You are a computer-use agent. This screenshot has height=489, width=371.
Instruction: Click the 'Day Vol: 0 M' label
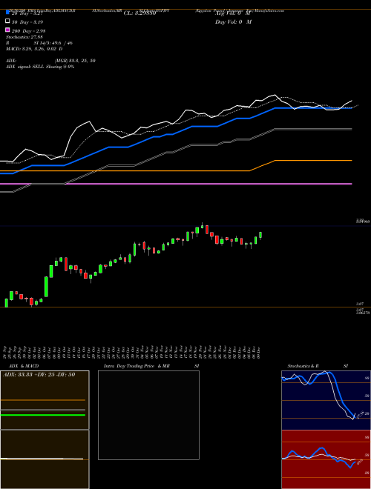[x=233, y=22]
